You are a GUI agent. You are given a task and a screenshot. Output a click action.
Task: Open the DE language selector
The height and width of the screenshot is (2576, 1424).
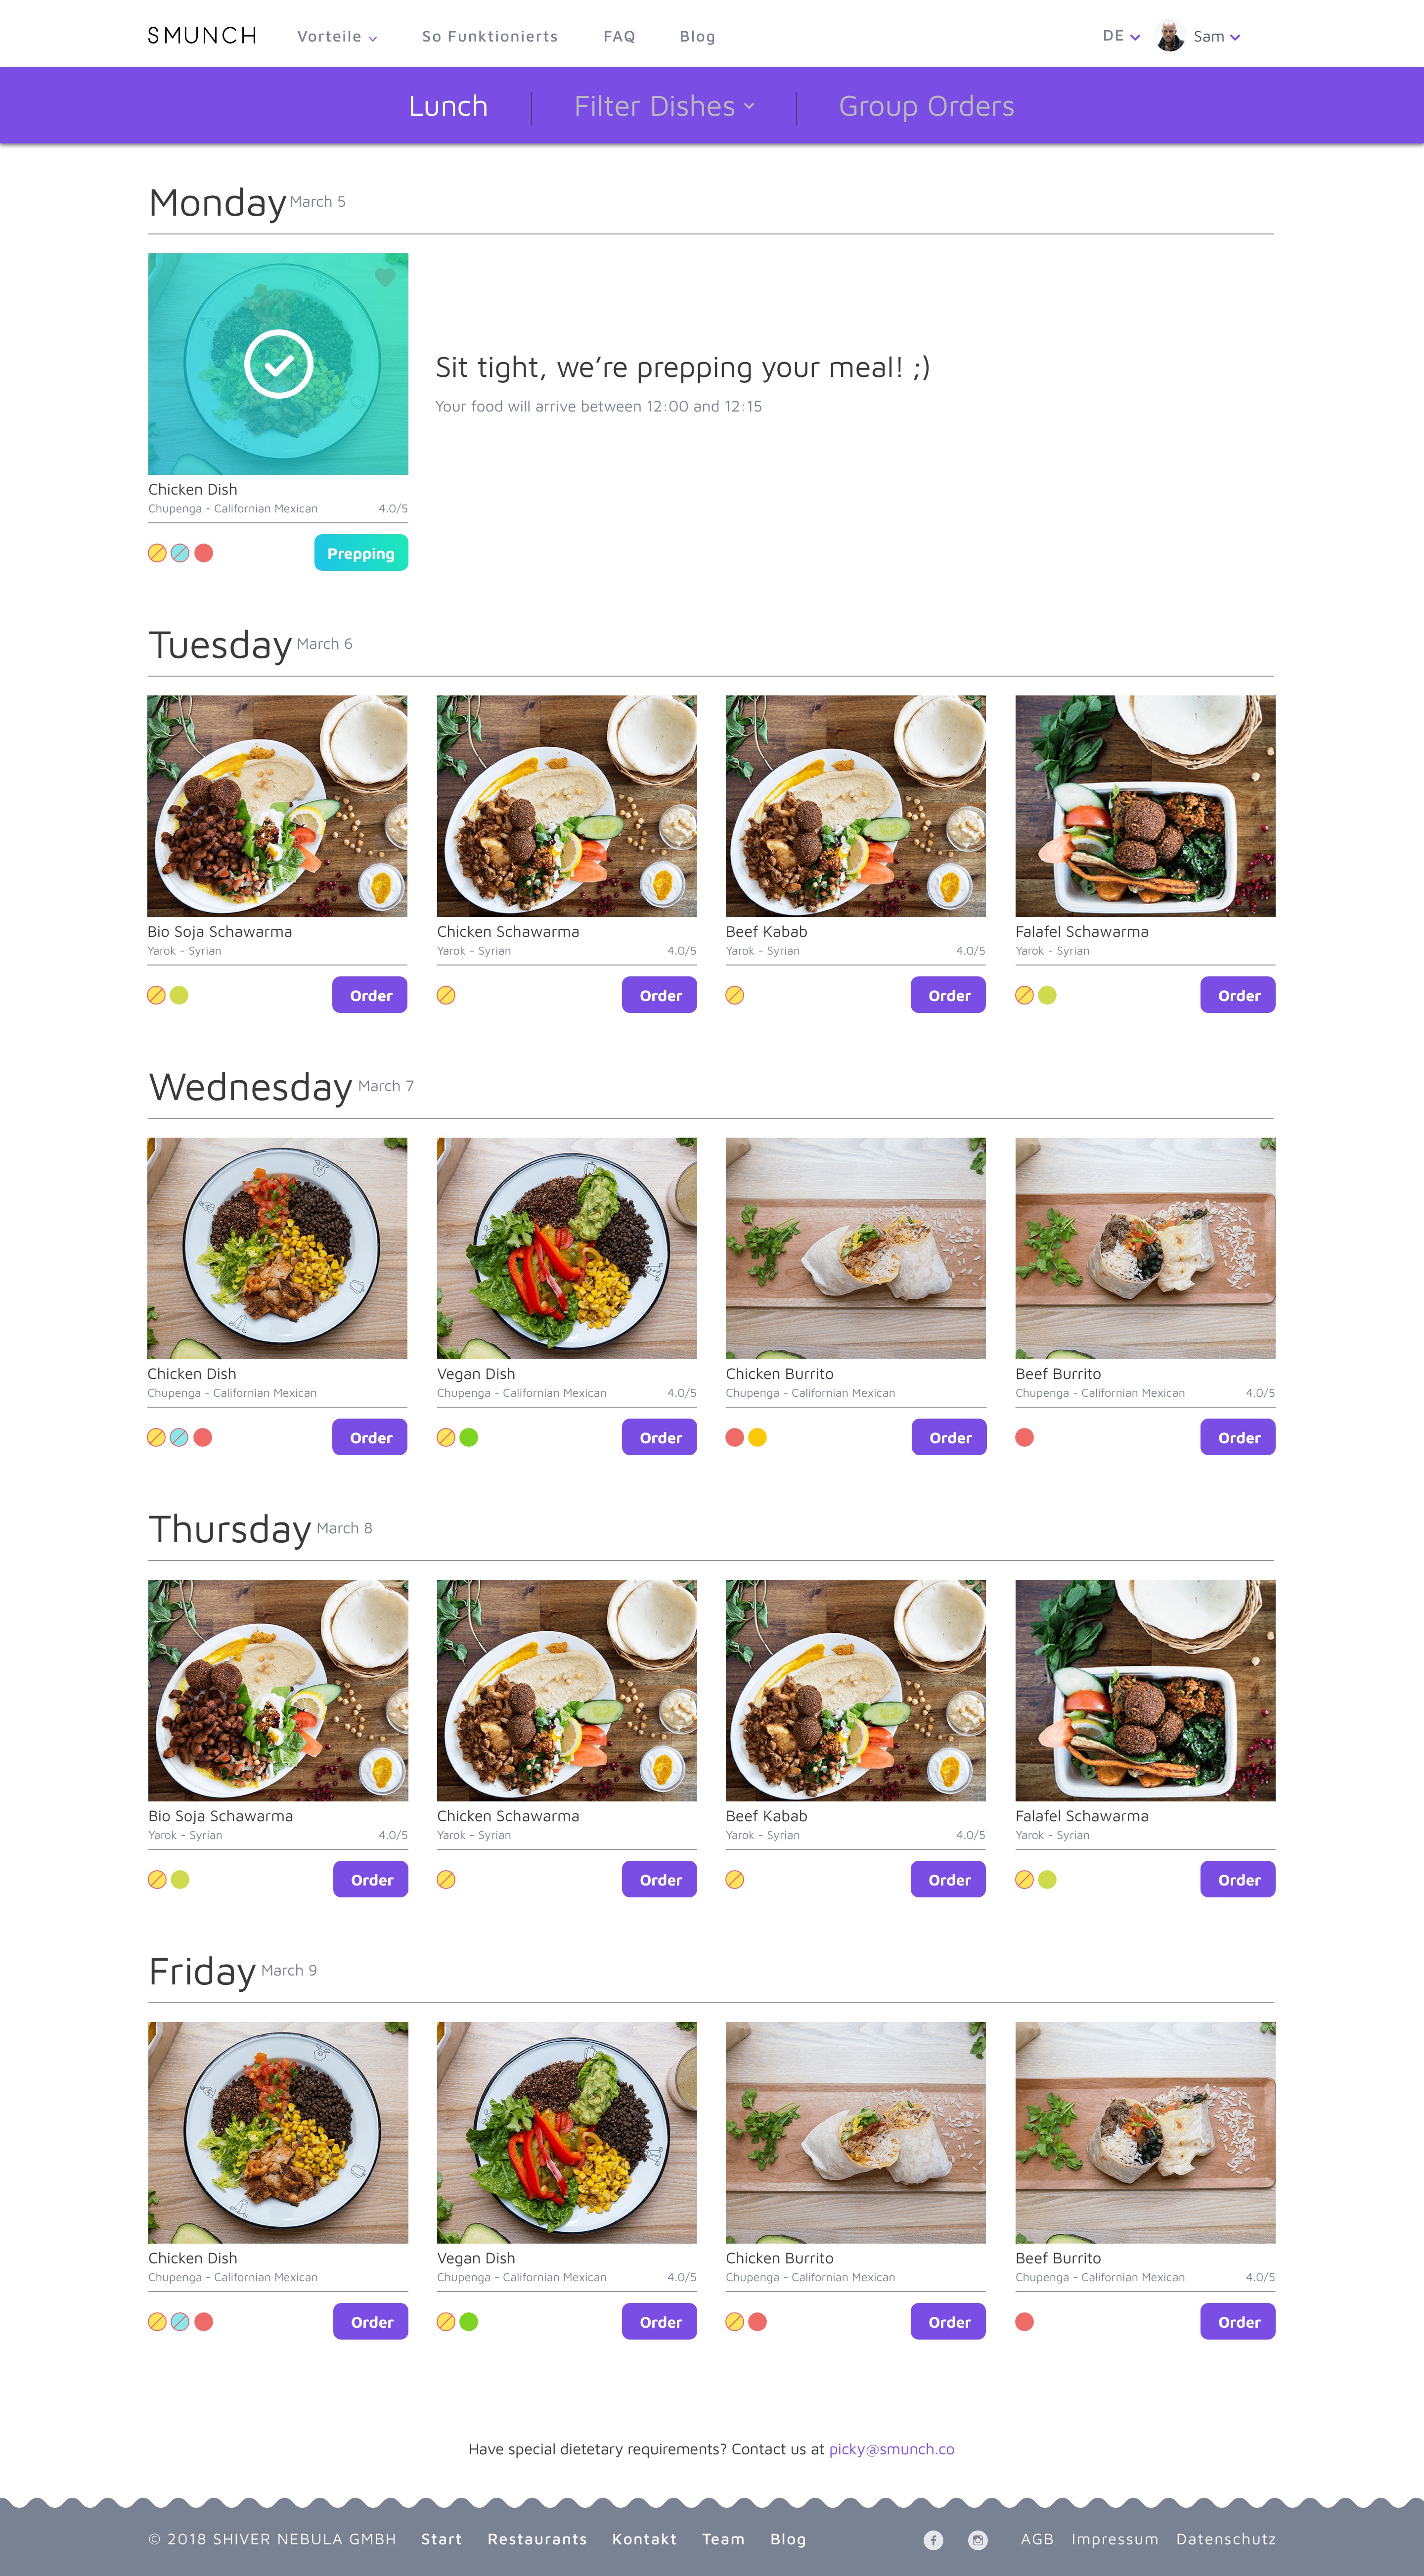(x=1121, y=36)
